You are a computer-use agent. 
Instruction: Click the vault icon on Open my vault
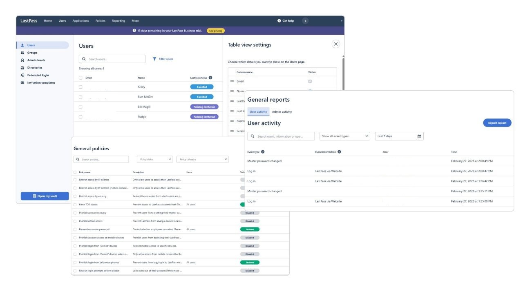click(x=34, y=196)
